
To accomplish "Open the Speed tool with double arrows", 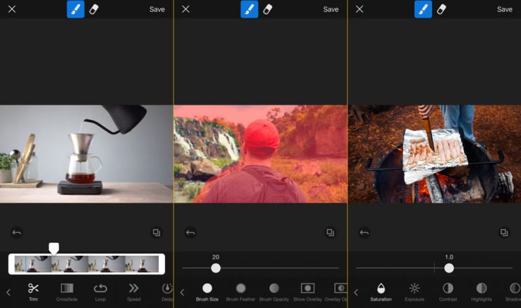I will (134, 292).
